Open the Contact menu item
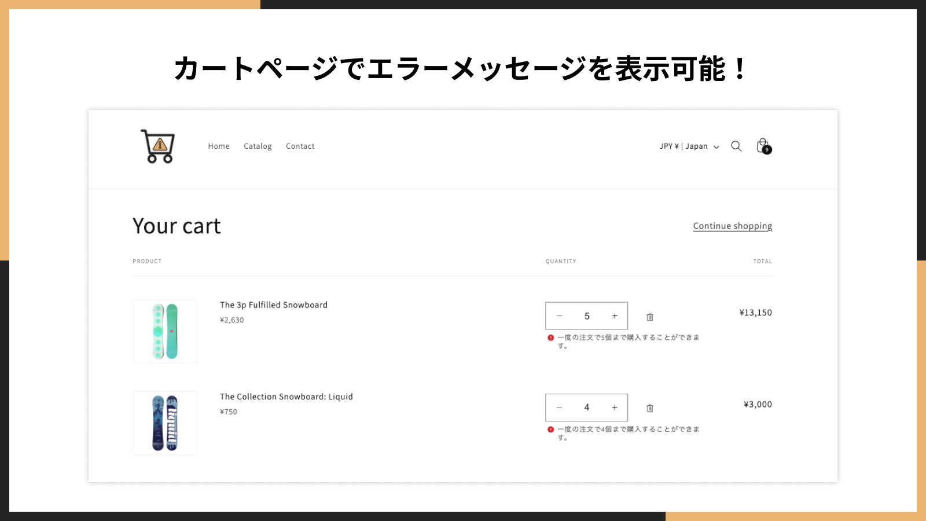The height and width of the screenshot is (521, 926). [300, 146]
